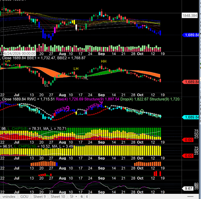Click the Aug label on the BBE pane axis

pyautogui.click(x=62, y=95)
